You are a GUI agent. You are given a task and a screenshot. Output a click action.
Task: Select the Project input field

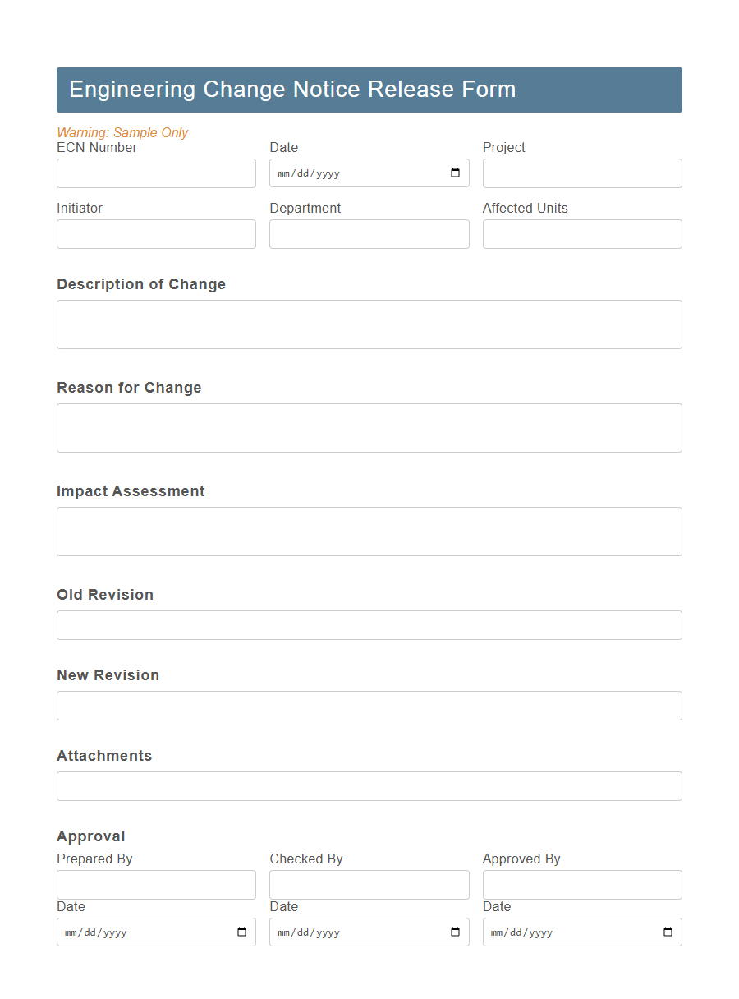point(582,173)
